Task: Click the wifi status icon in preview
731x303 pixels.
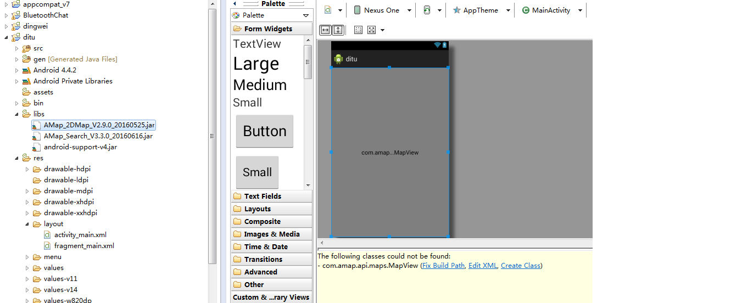Action: 437,45
